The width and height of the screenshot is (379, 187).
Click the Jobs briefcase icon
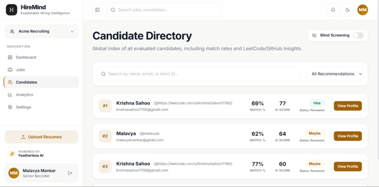(10, 70)
